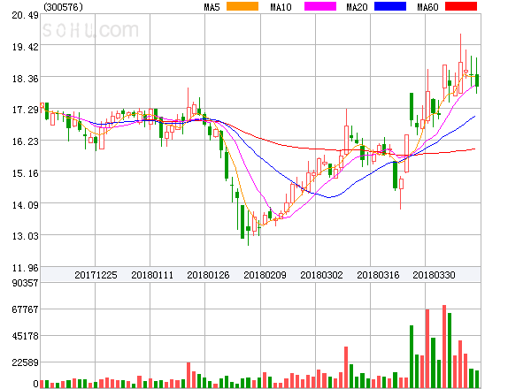
Task: Click the 19.42 price axis label
Action: click(26, 47)
